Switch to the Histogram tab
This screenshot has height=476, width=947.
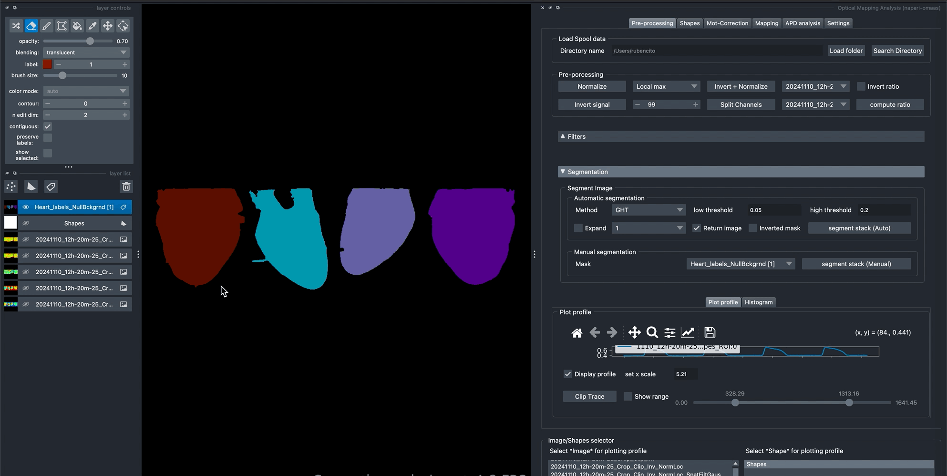(759, 302)
